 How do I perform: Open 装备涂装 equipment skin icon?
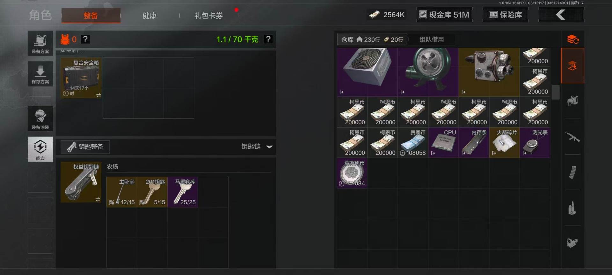[40, 119]
